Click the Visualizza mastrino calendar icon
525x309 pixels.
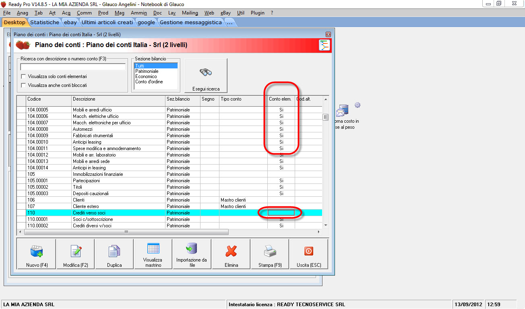(x=153, y=248)
